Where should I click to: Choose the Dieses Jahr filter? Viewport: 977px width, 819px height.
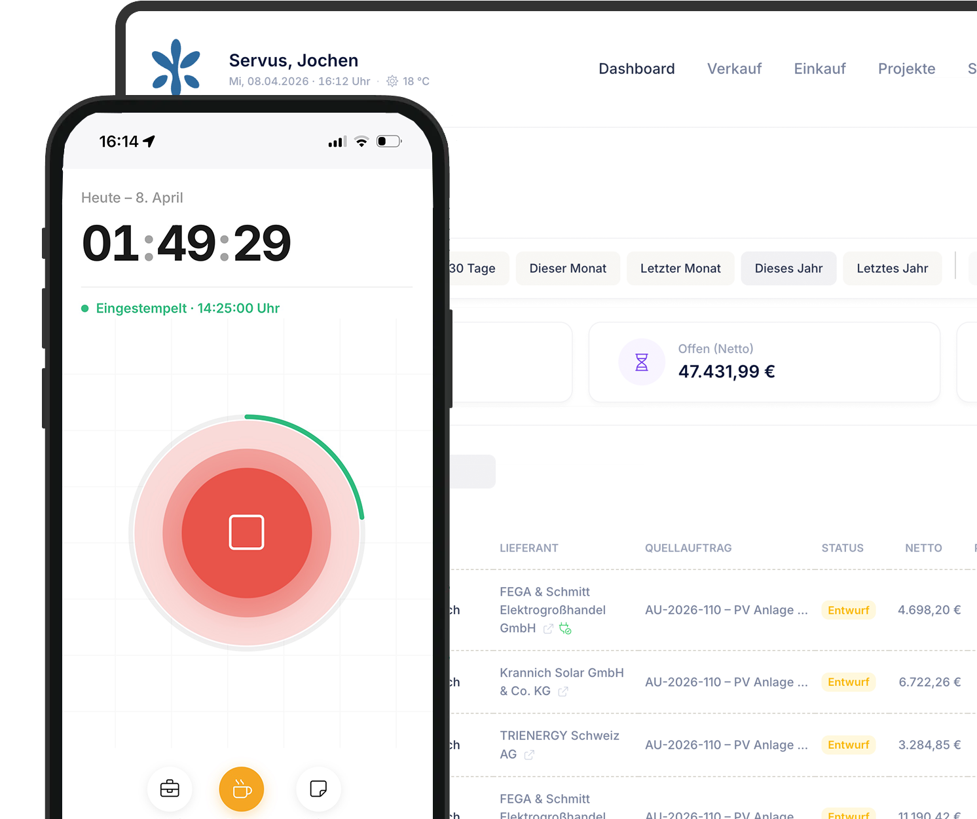[x=788, y=269]
